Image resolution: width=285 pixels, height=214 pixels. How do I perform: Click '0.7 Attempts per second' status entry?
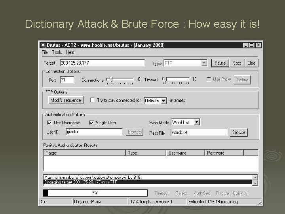point(158,202)
